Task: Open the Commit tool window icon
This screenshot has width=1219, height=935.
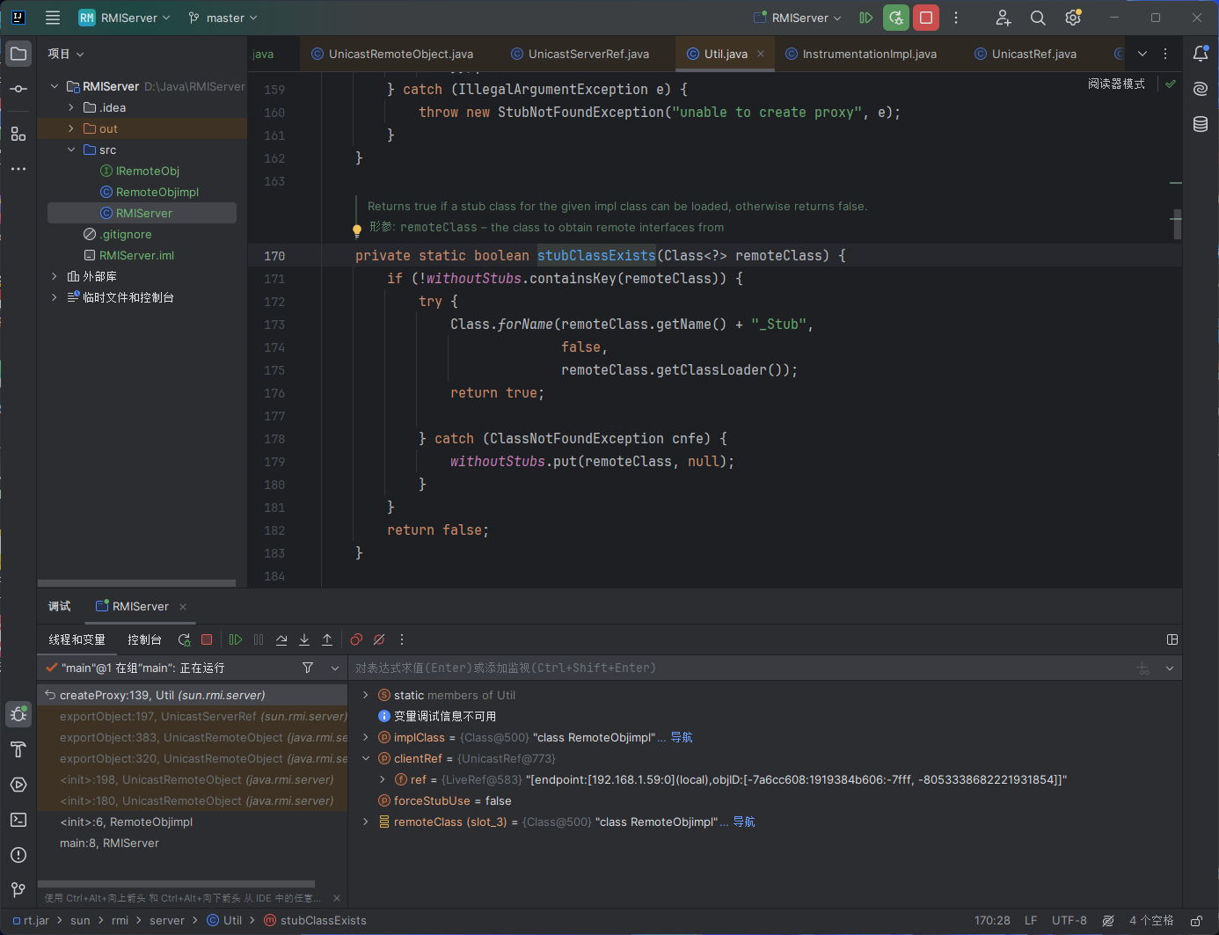Action: point(18,89)
